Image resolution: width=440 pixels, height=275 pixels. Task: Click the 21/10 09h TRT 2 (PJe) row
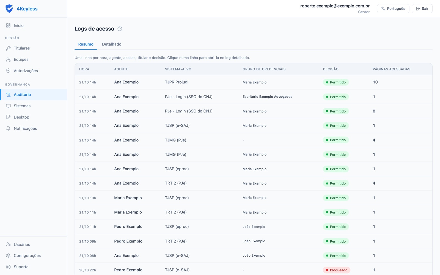pos(254,241)
